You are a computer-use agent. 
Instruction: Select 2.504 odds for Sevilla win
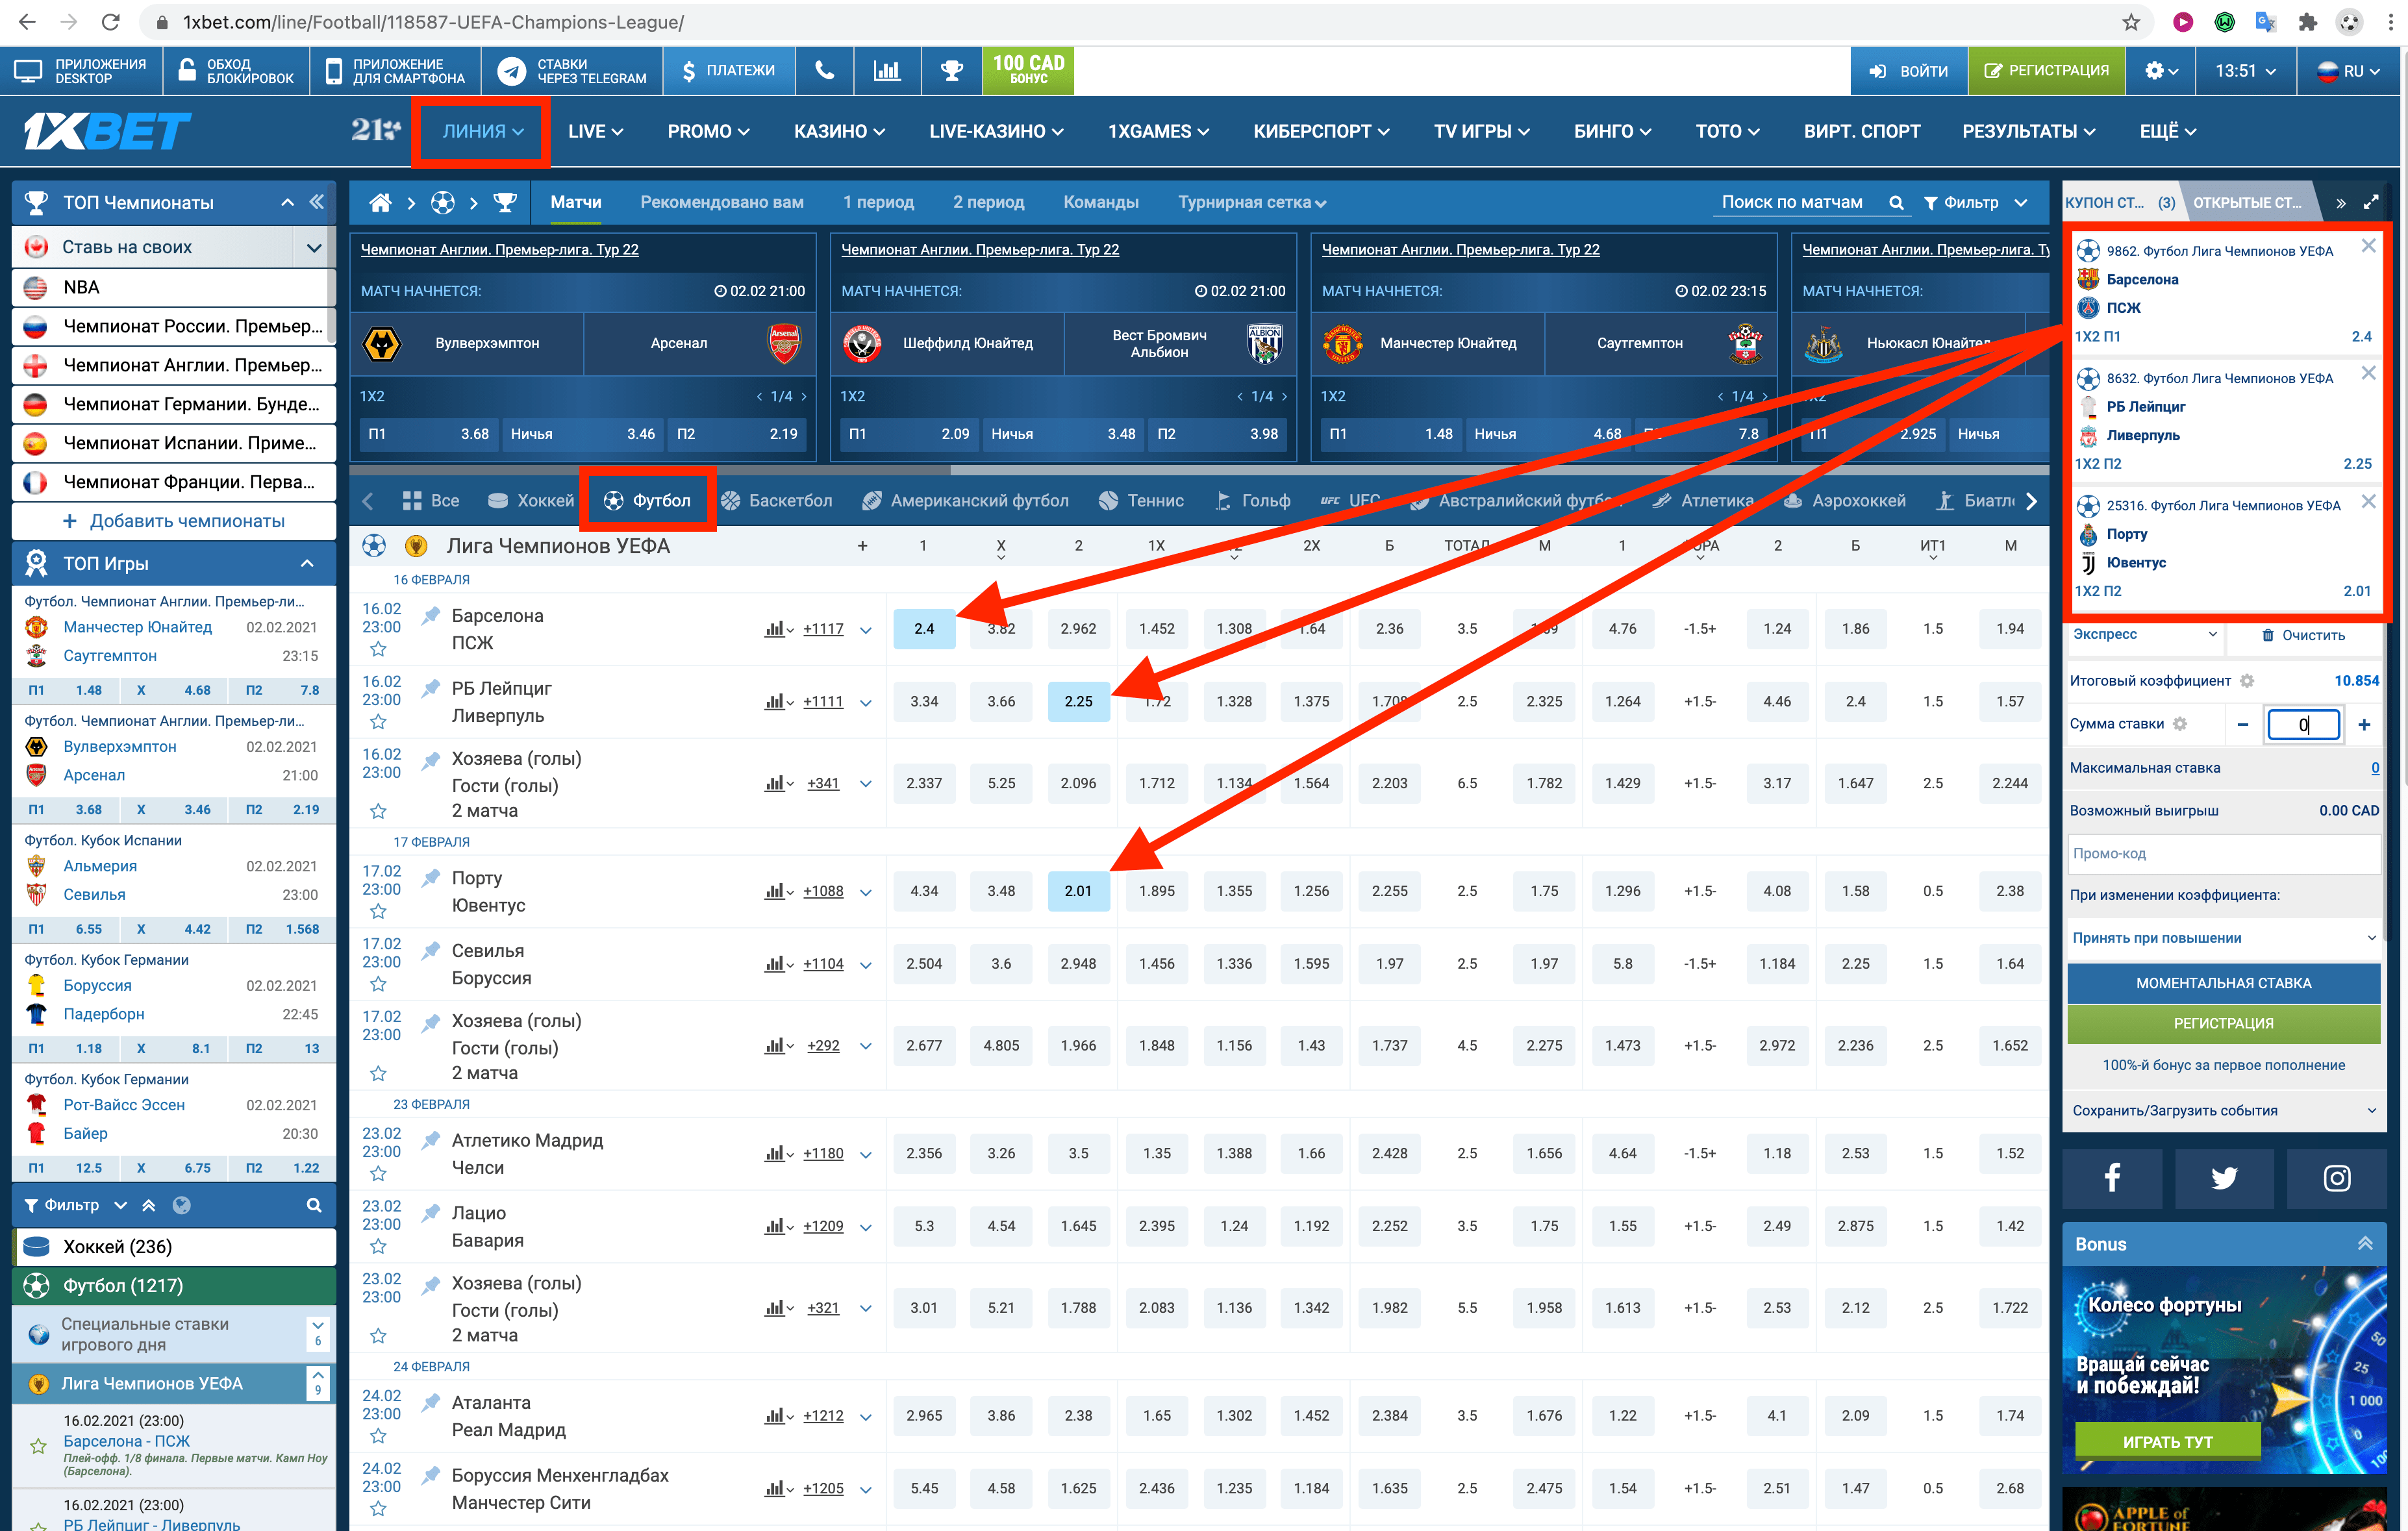tap(923, 964)
